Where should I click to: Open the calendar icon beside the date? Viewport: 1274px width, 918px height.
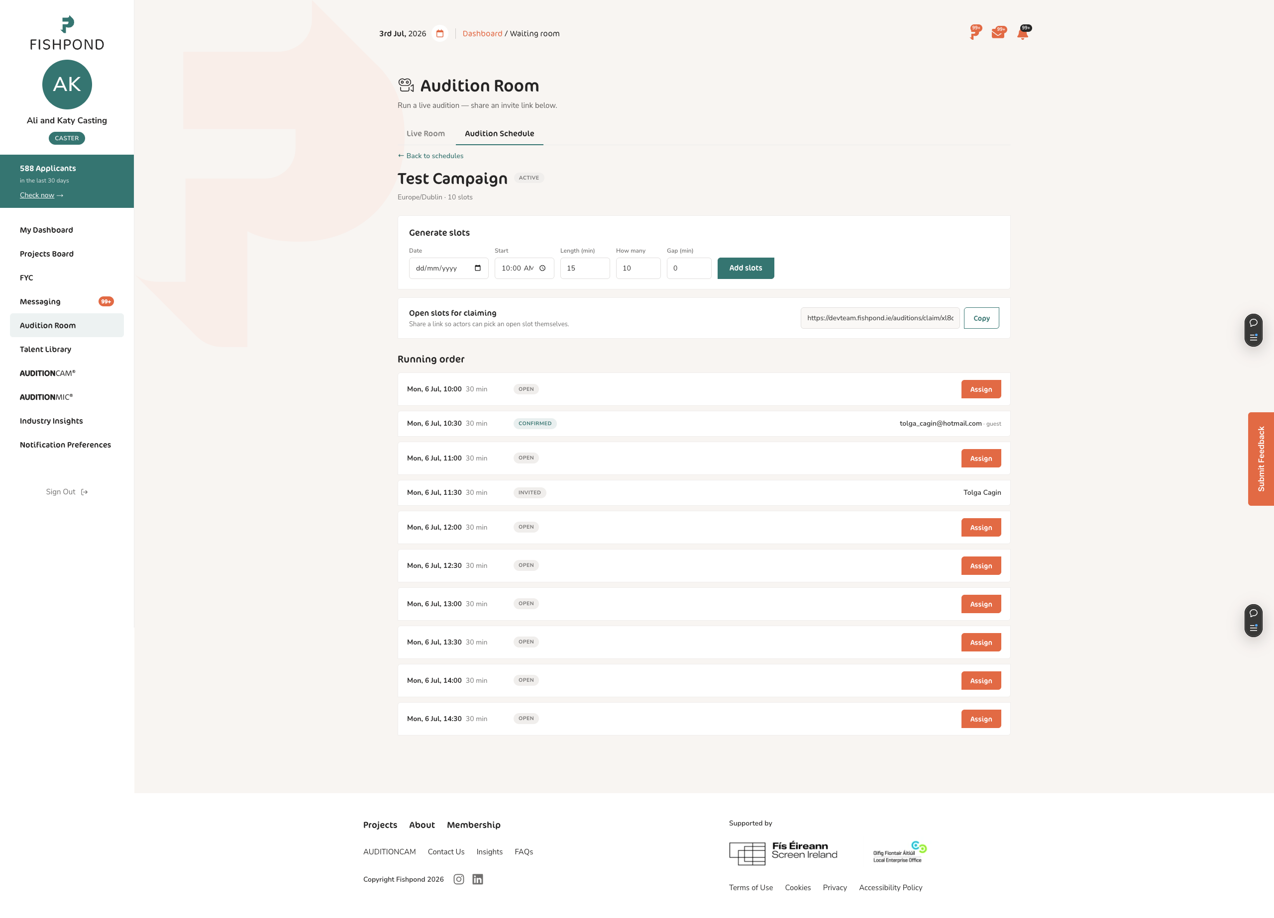(440, 34)
